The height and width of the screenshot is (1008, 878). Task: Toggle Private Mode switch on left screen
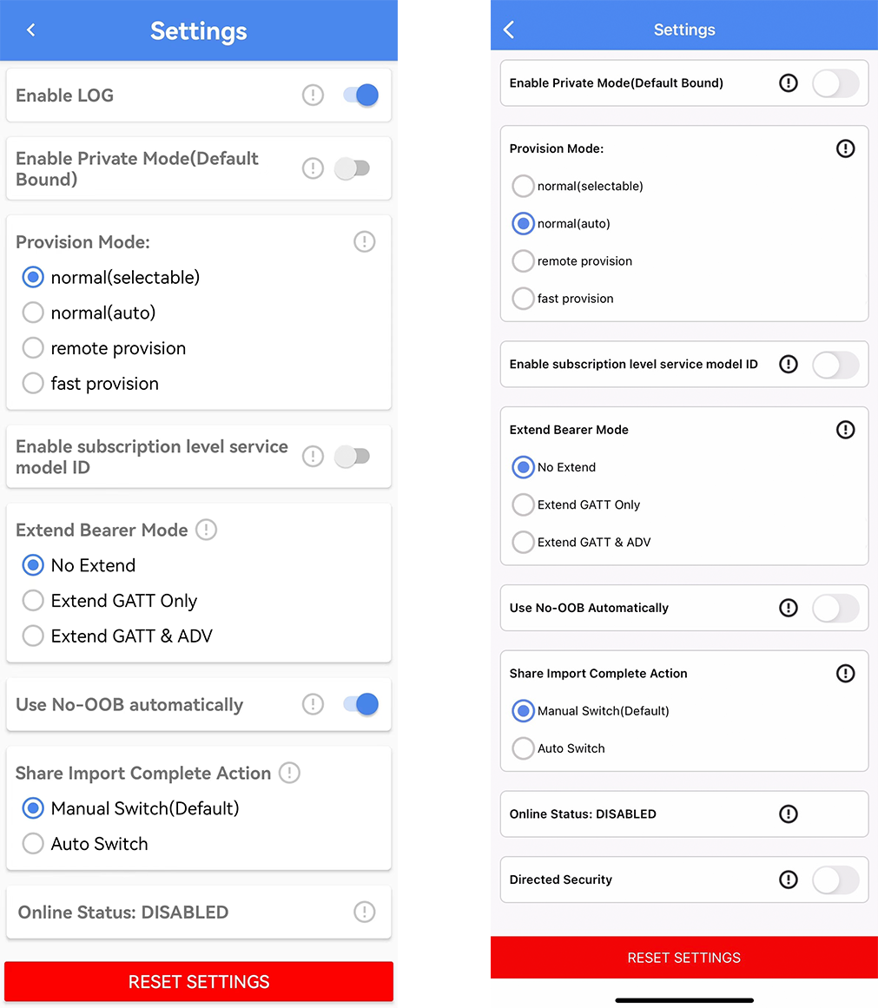pos(352,168)
